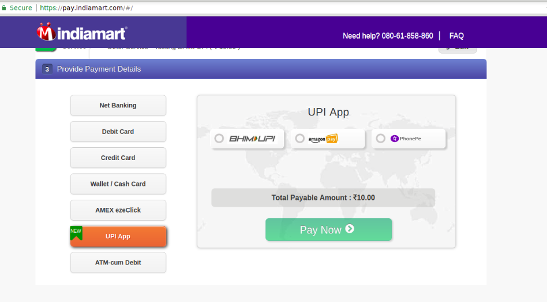Image resolution: width=547 pixels, height=302 pixels.
Task: Select the PhonePe radio button
Action: [381, 139]
